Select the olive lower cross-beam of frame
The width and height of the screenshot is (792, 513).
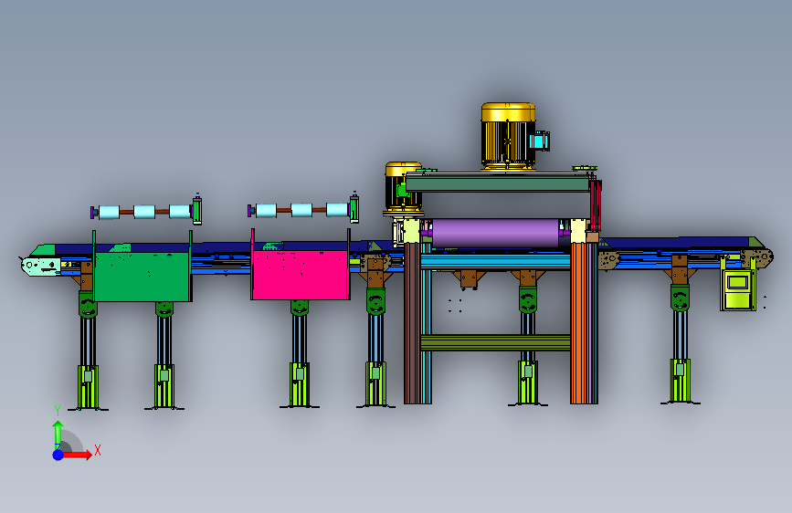(495, 342)
